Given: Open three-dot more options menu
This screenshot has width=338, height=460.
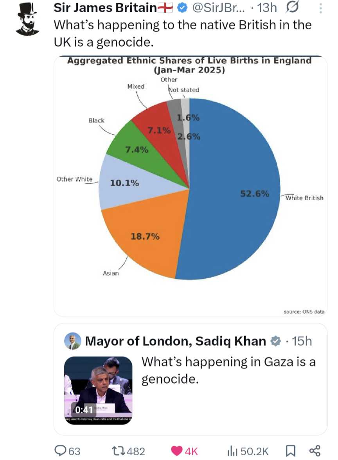Looking at the screenshot, I should click(321, 9).
